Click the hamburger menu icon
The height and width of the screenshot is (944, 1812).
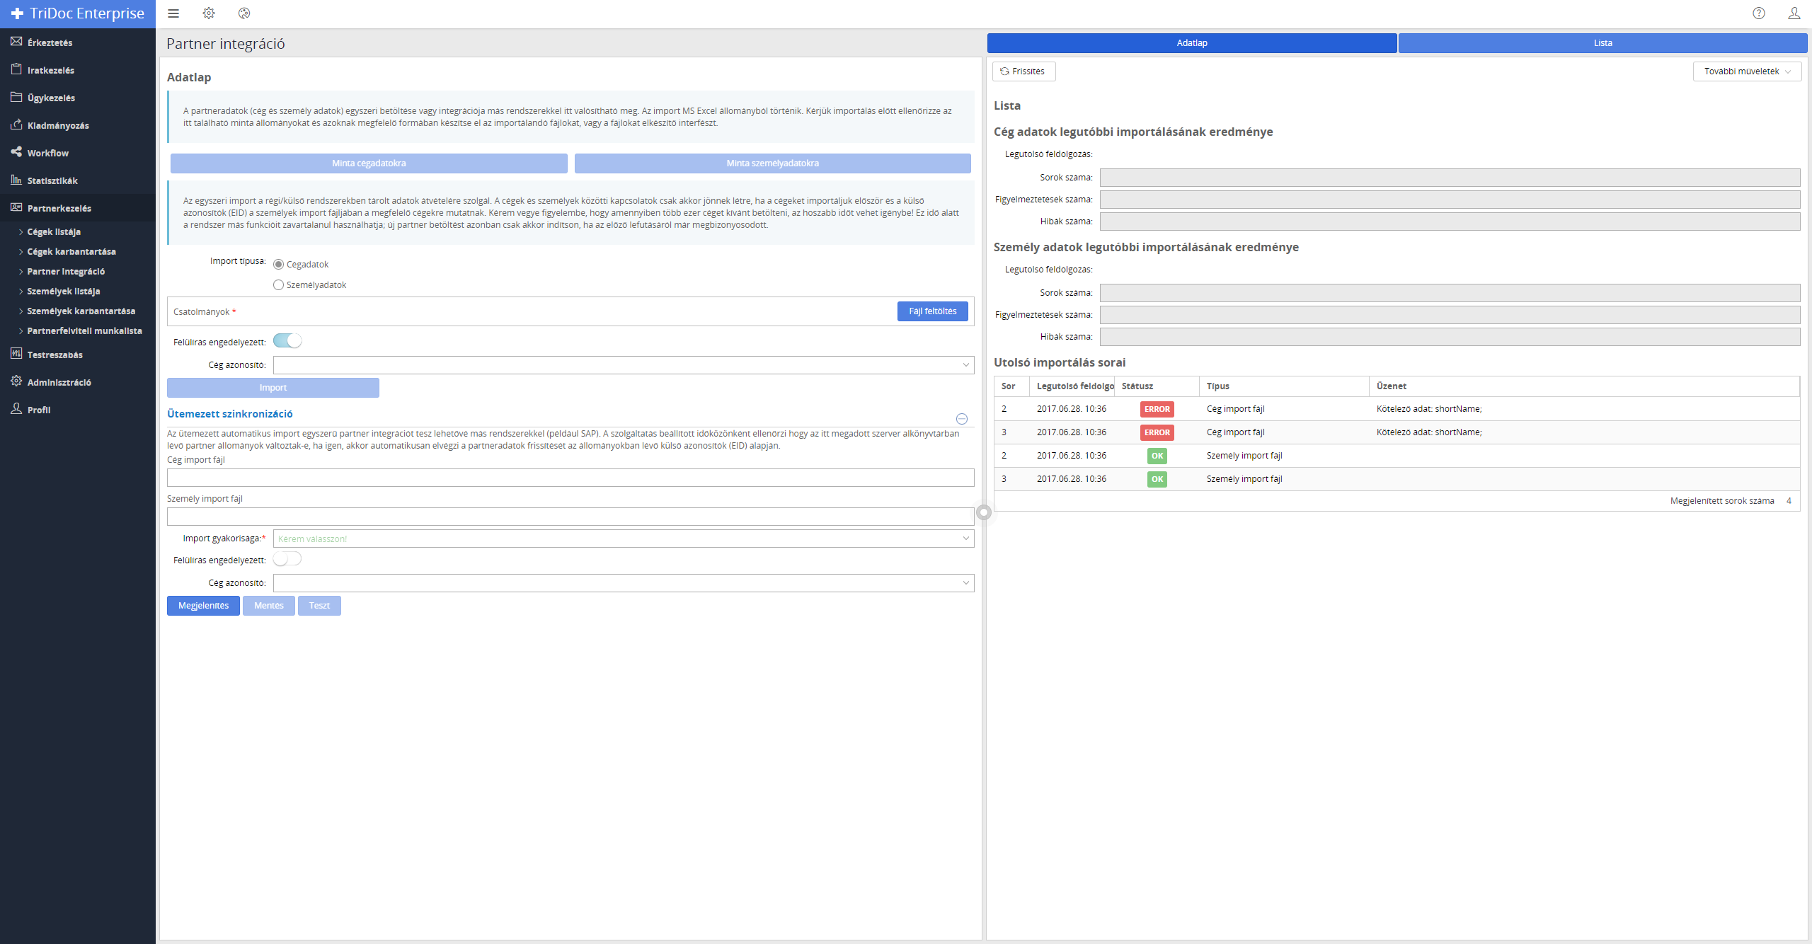click(173, 13)
